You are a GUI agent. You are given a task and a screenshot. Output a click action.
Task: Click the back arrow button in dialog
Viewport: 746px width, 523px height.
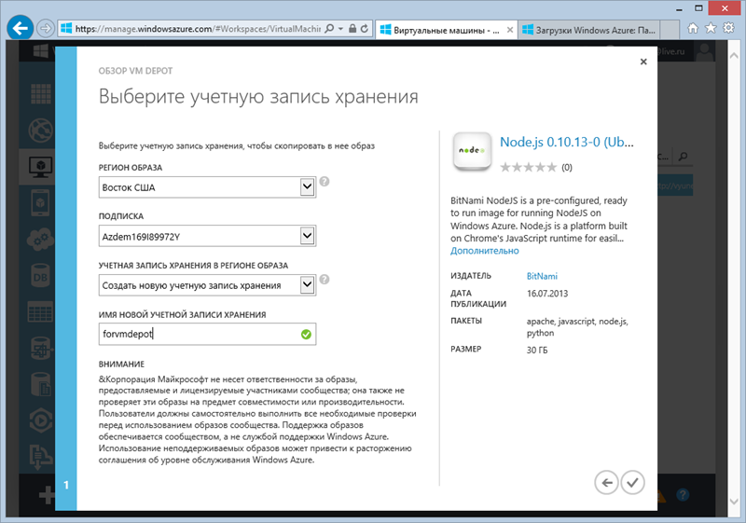[607, 483]
